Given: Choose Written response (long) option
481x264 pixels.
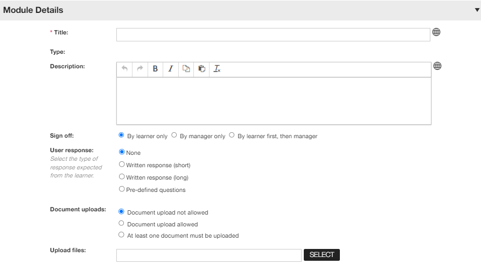Looking at the screenshot, I should pyautogui.click(x=122, y=177).
